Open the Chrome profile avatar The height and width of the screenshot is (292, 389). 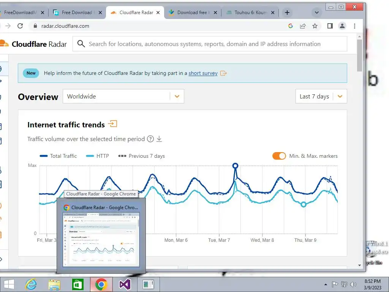click(x=342, y=26)
